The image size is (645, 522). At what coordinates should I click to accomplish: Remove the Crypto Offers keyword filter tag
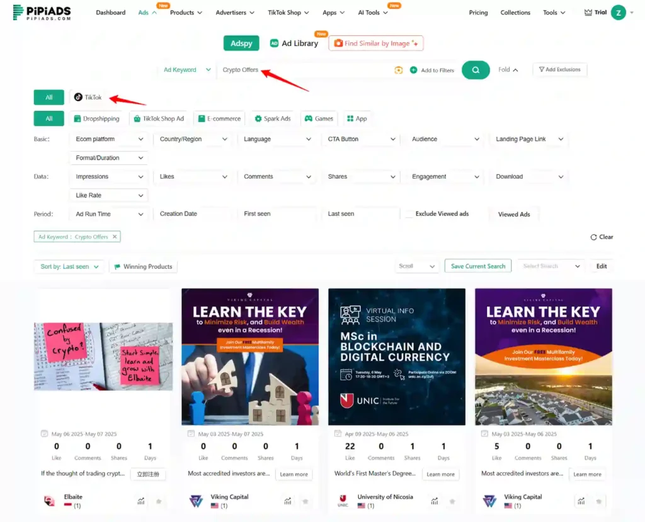coord(113,236)
